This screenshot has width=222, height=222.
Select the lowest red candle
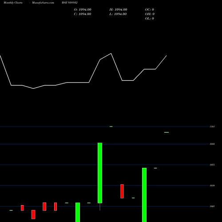(x=33, y=214)
